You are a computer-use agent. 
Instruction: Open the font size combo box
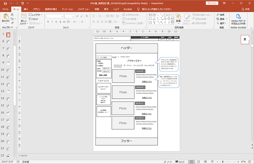coord(70,16)
